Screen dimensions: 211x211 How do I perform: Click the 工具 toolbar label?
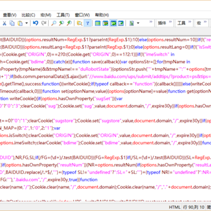(182, 23)
